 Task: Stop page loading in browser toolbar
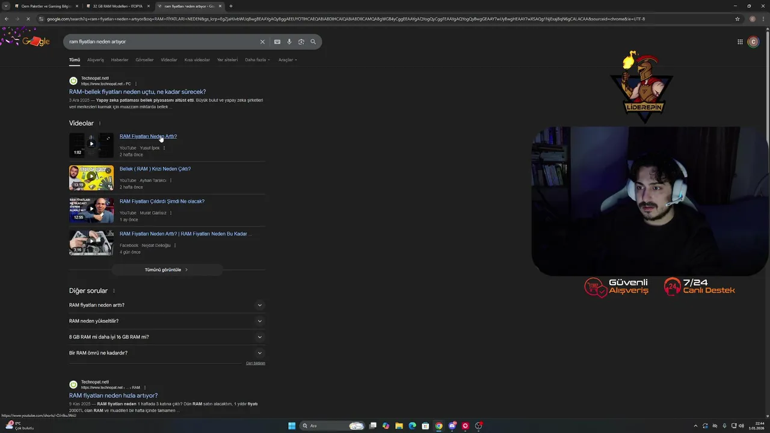point(28,19)
